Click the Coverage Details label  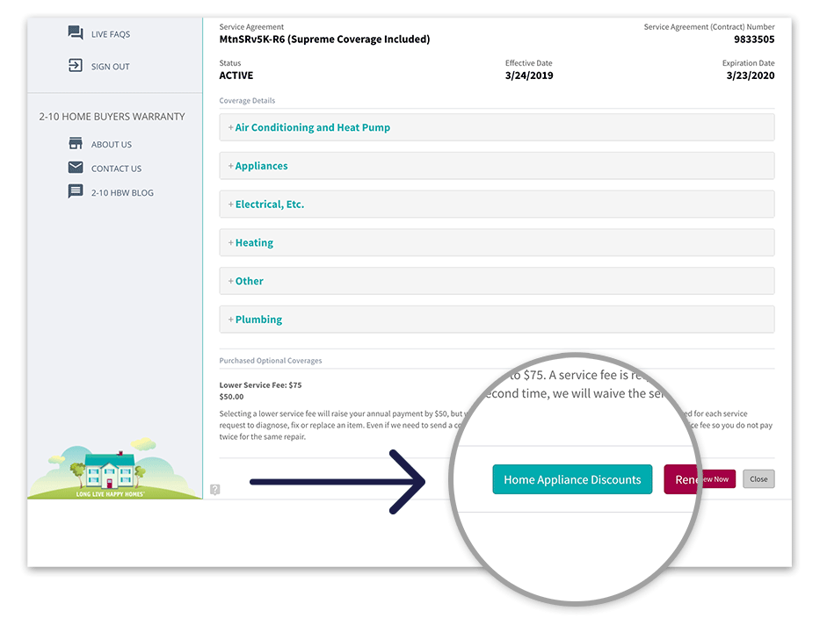(x=247, y=101)
